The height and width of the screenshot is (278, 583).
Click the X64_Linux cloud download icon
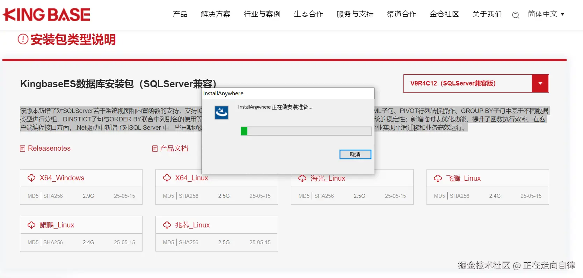167,178
